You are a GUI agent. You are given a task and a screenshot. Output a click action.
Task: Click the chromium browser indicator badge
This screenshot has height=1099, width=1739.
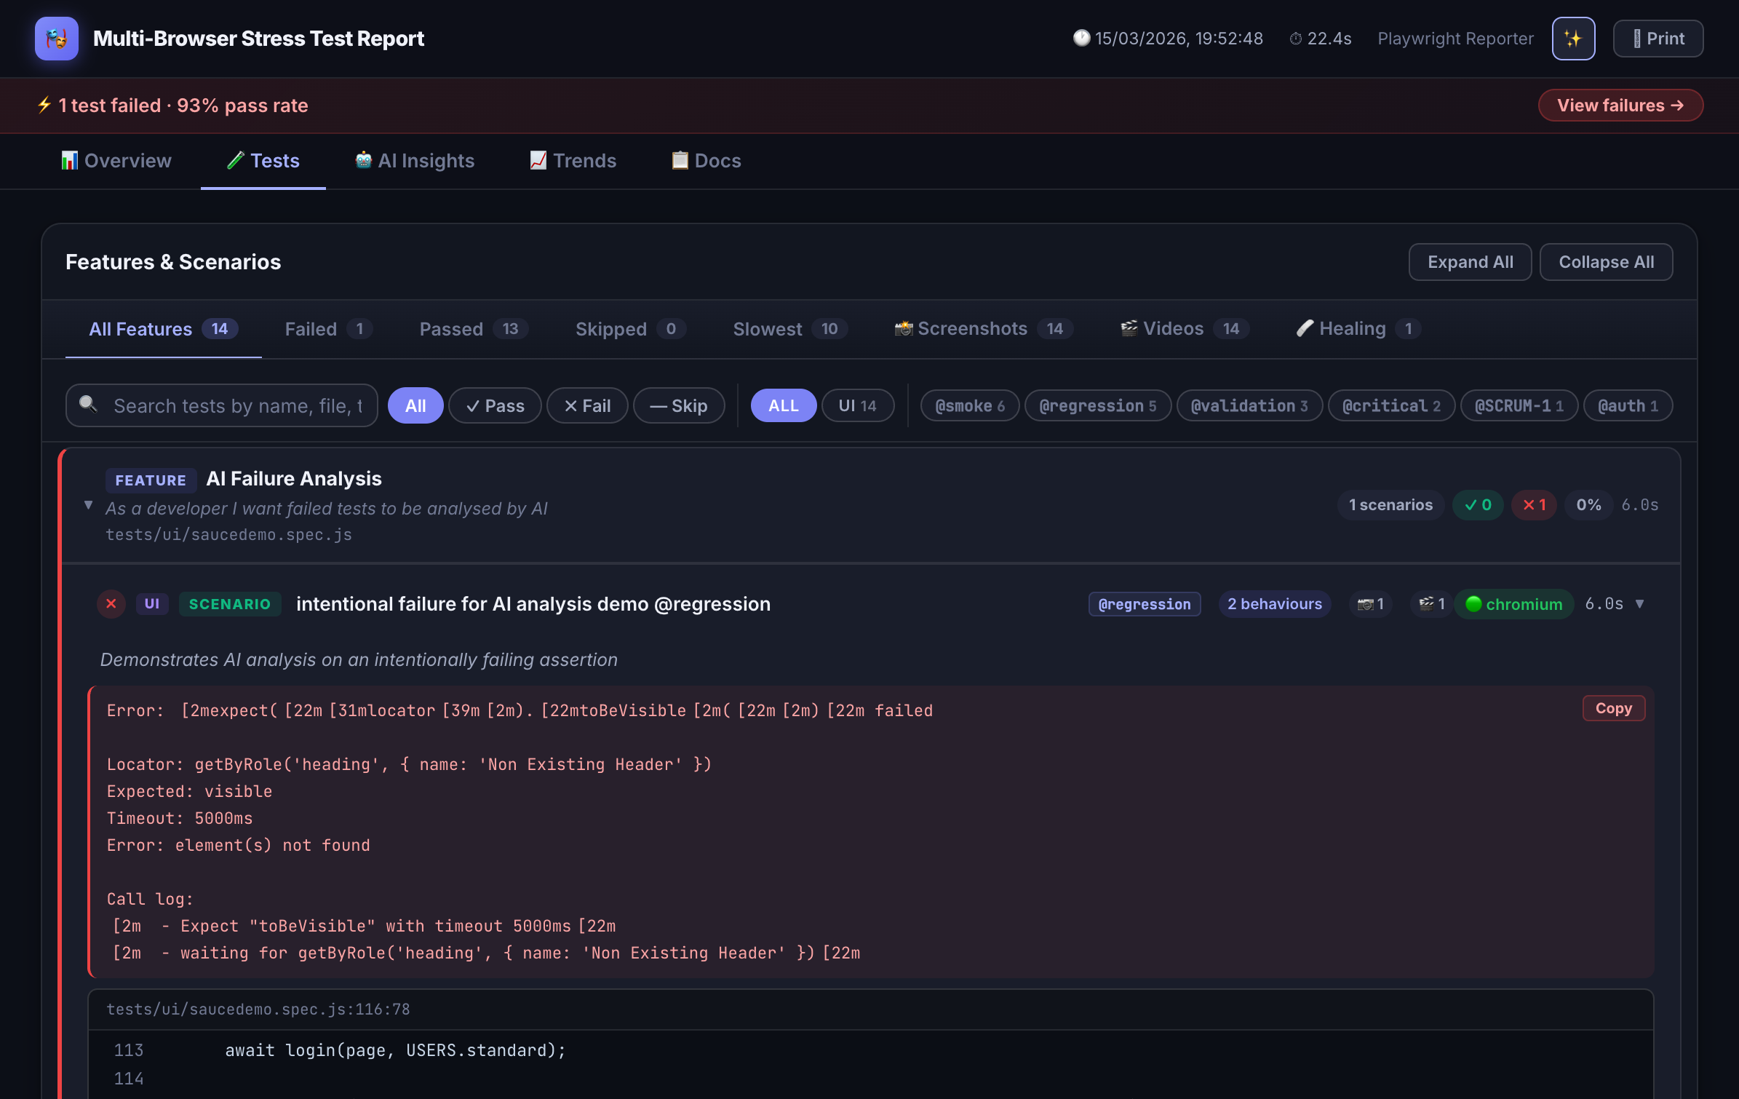click(x=1513, y=604)
